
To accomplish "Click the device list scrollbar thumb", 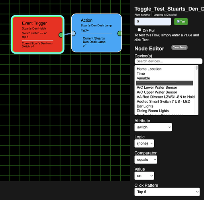I will pyautogui.click(x=196, y=68).
